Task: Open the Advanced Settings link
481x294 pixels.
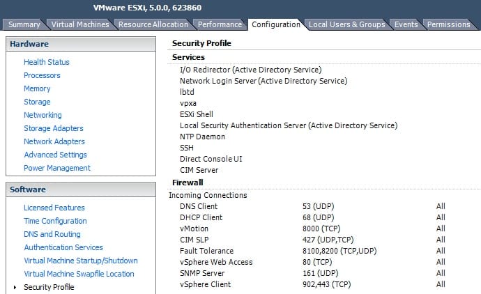Action: coord(56,155)
